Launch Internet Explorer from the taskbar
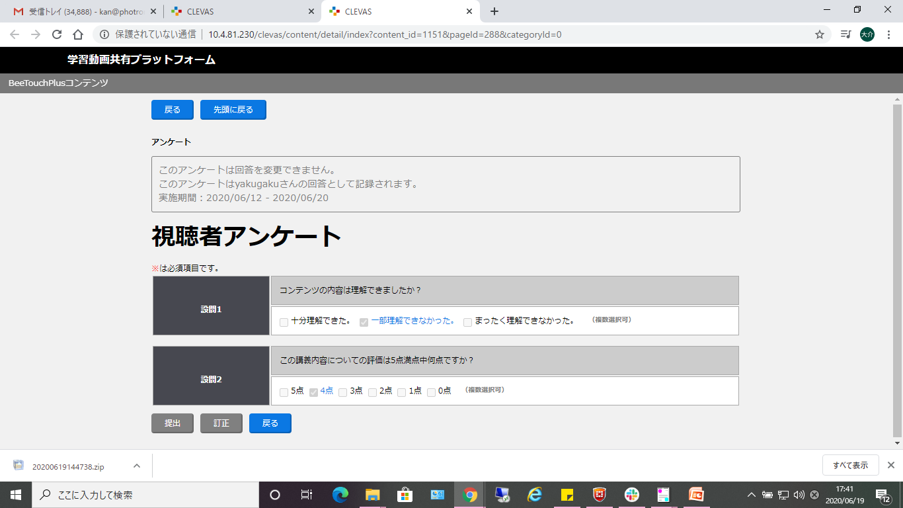Viewport: 903px width, 508px height. [x=535, y=495]
